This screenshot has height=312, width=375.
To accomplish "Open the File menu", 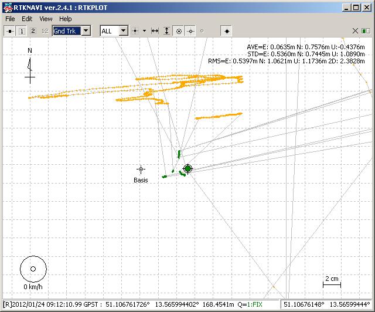I will click(10, 19).
